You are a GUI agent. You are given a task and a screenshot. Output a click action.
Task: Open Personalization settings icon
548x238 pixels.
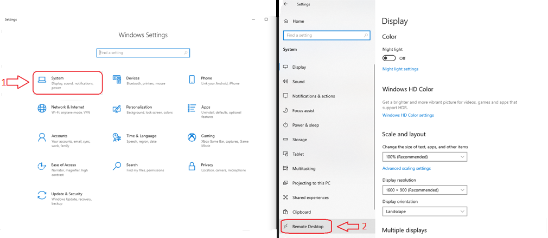click(117, 108)
